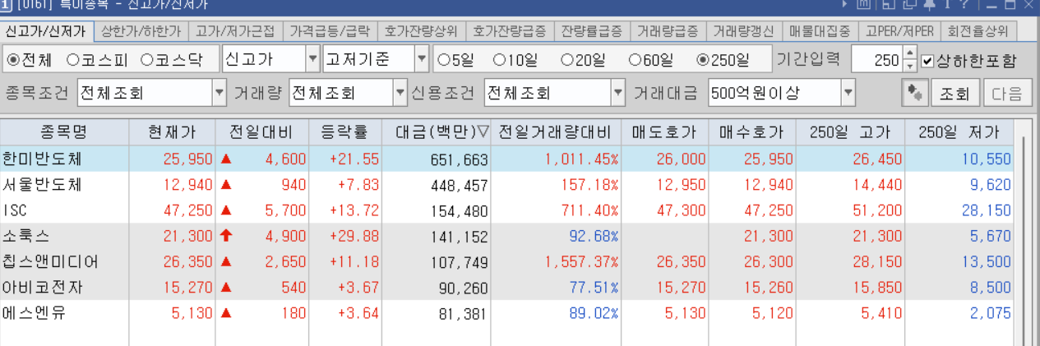Choose the 10일 period radio button
Screen dimensions: 1040x346
tap(499, 59)
